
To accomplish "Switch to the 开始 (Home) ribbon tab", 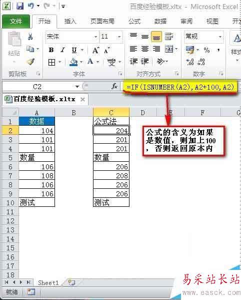I will pos(44,21).
